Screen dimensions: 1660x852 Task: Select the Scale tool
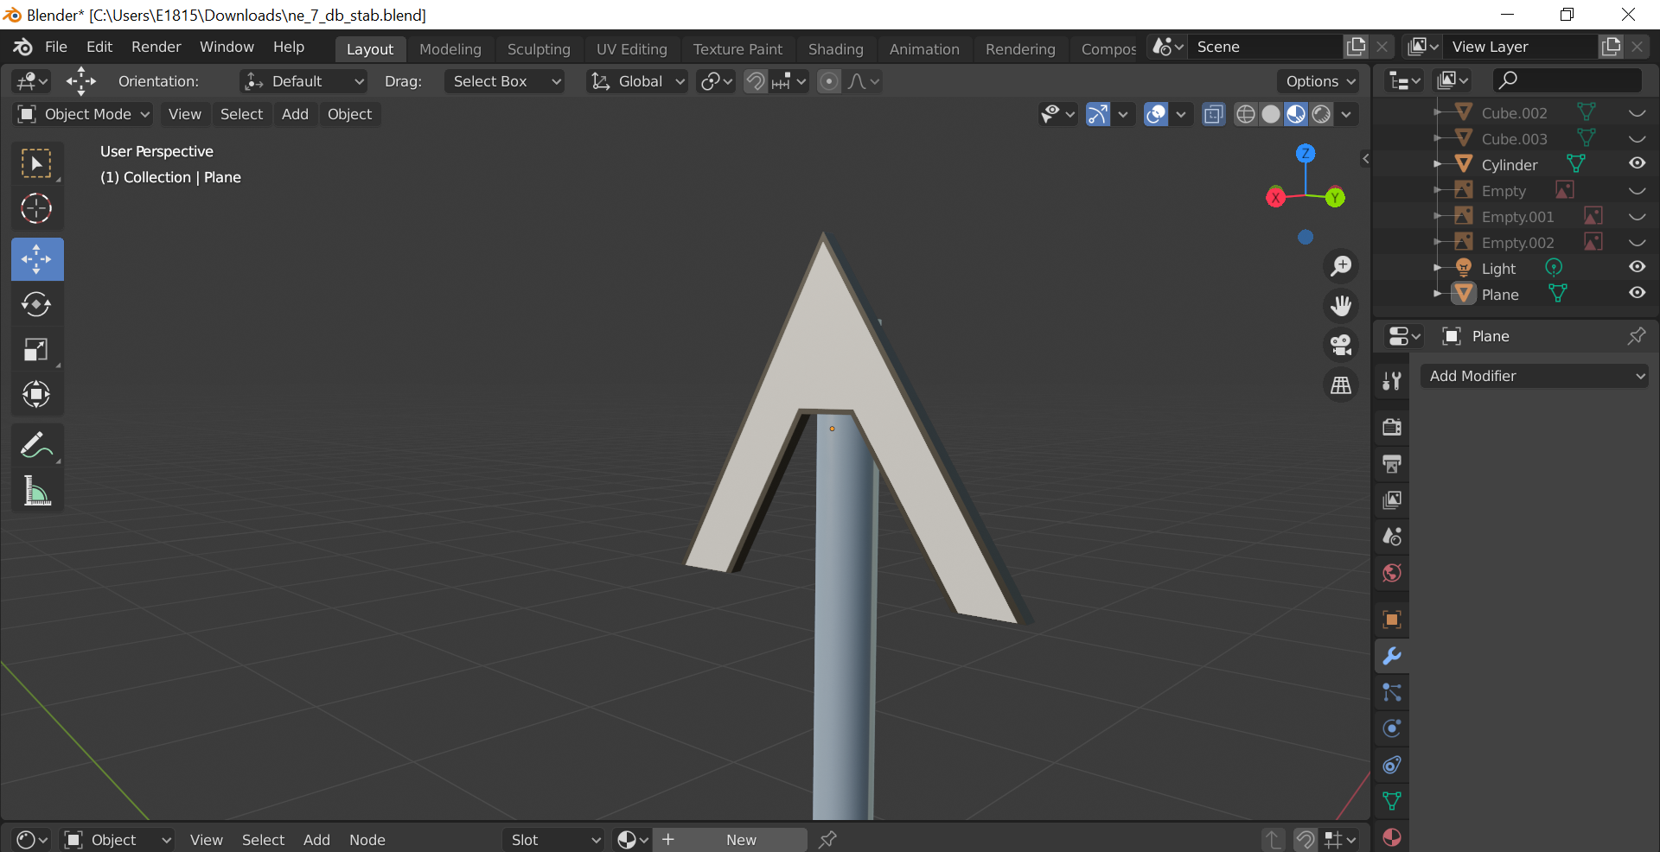(36, 350)
